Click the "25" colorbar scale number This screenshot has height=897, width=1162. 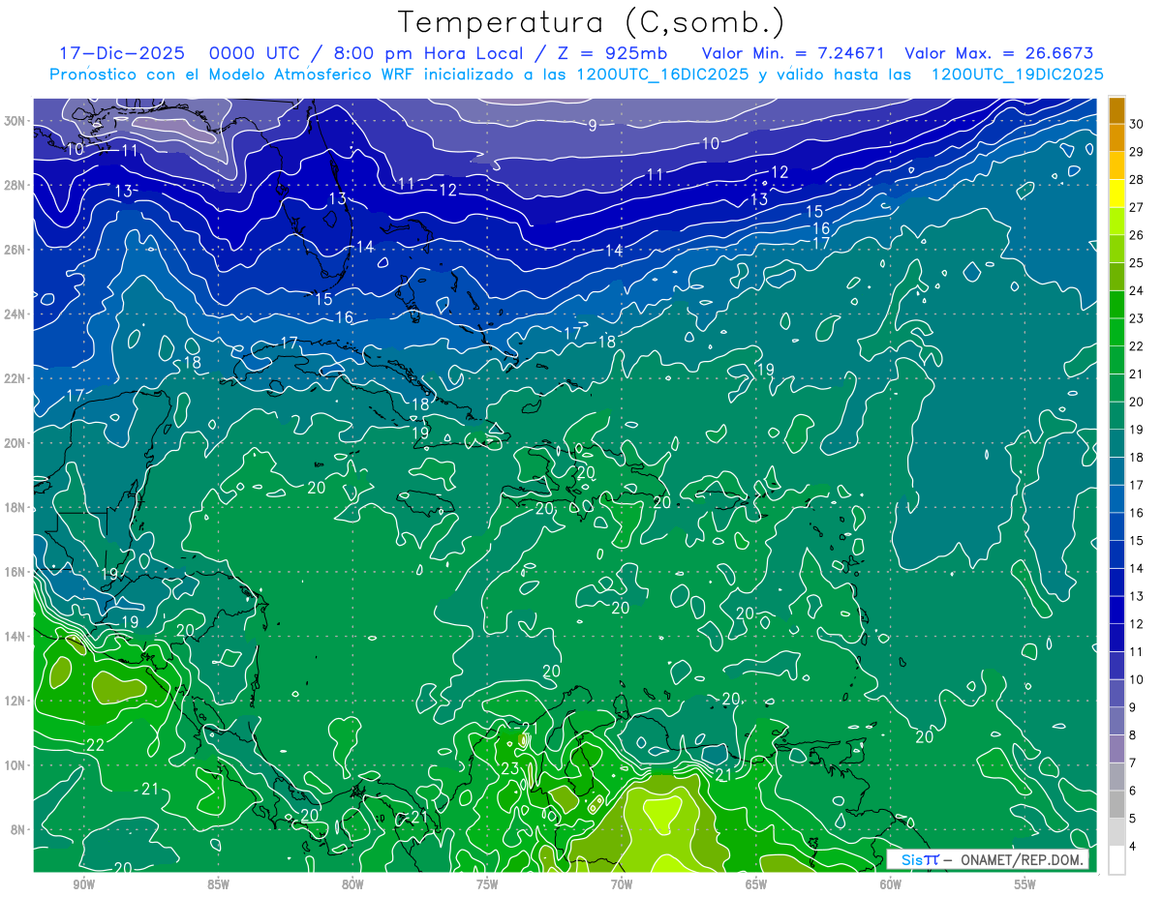pos(1138,263)
